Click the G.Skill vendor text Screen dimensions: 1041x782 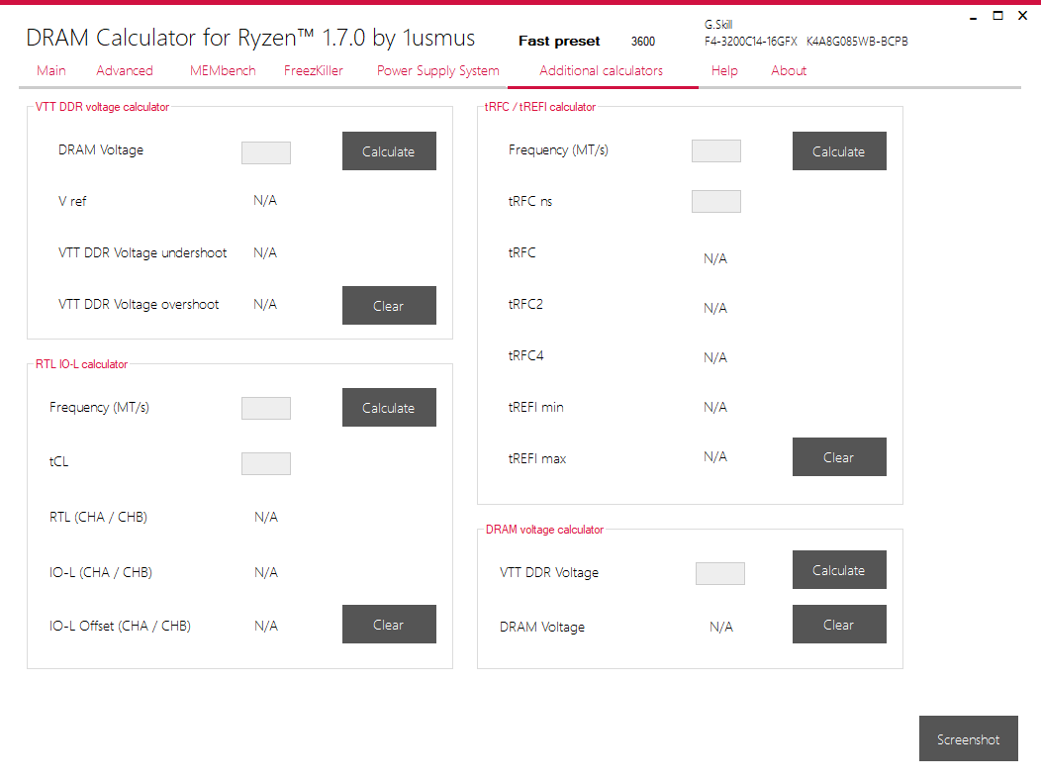(x=718, y=25)
